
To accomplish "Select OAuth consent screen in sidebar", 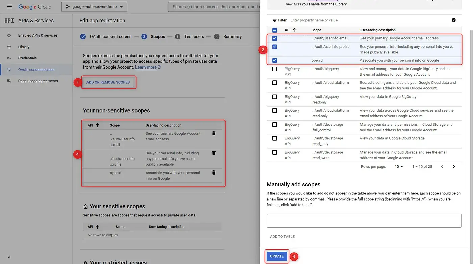I will point(36,70).
